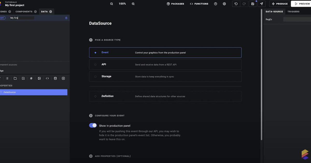Open the settings gear icon

click(x=224, y=3)
